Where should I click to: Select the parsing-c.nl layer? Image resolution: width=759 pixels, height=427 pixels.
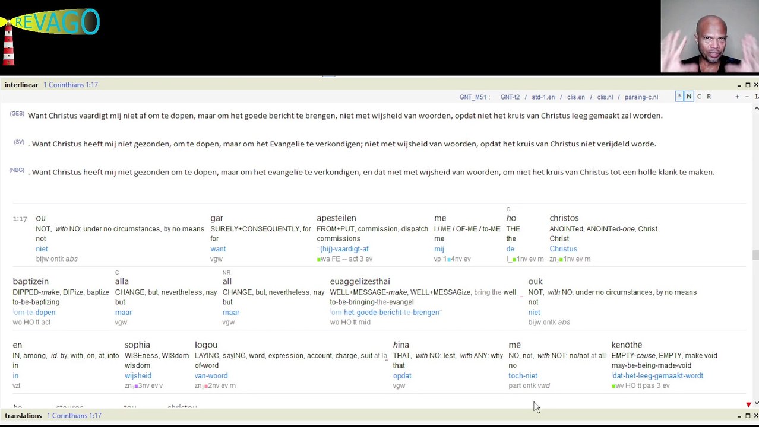pos(641,97)
